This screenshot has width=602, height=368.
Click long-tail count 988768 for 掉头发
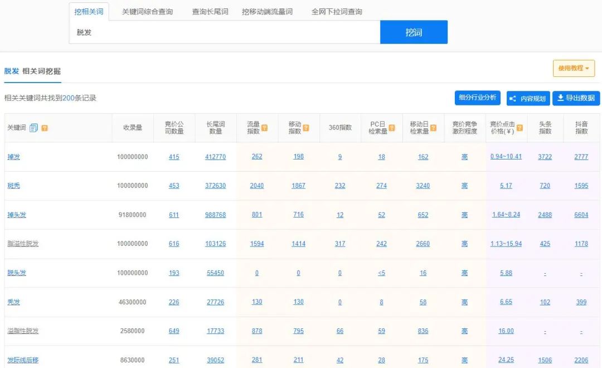tap(215, 215)
